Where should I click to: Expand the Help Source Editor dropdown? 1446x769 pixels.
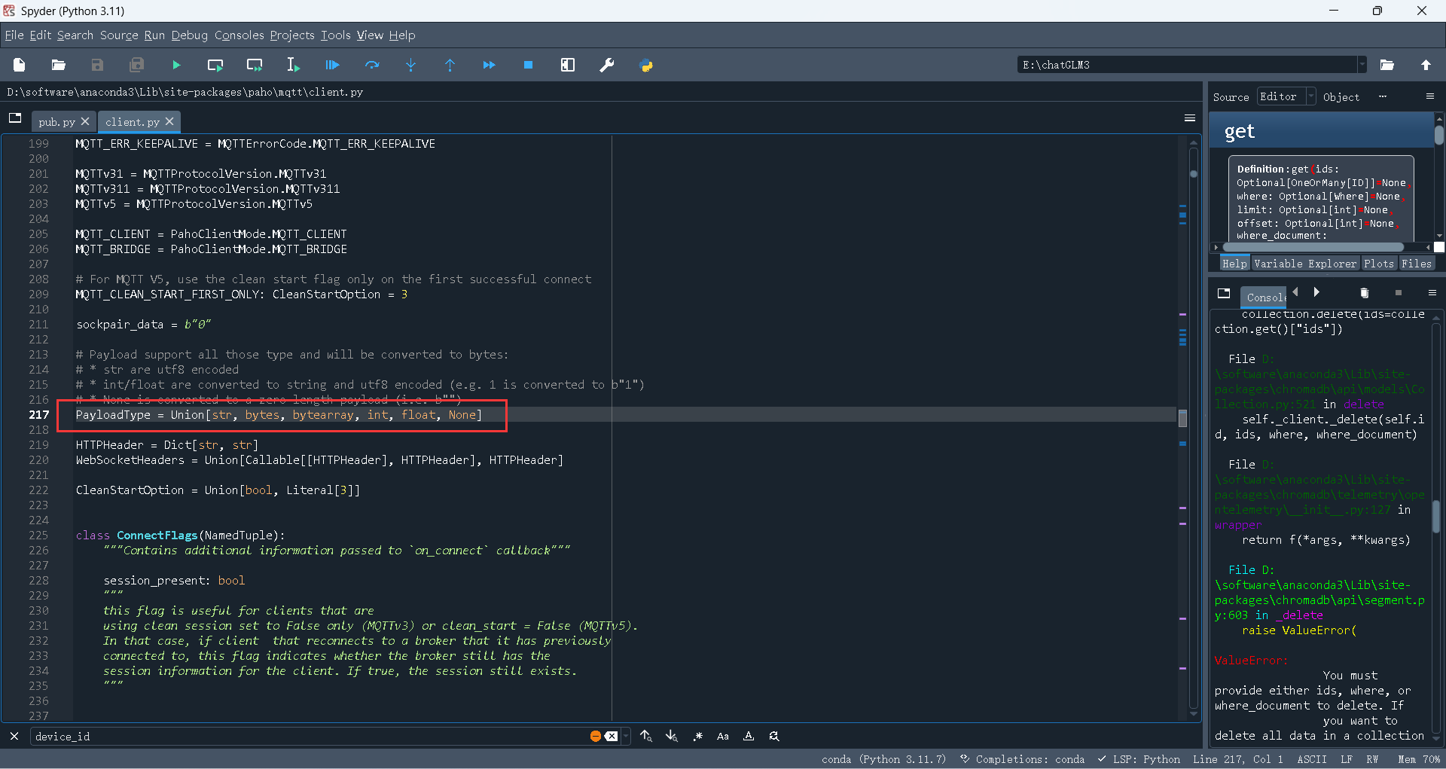(x=1310, y=96)
